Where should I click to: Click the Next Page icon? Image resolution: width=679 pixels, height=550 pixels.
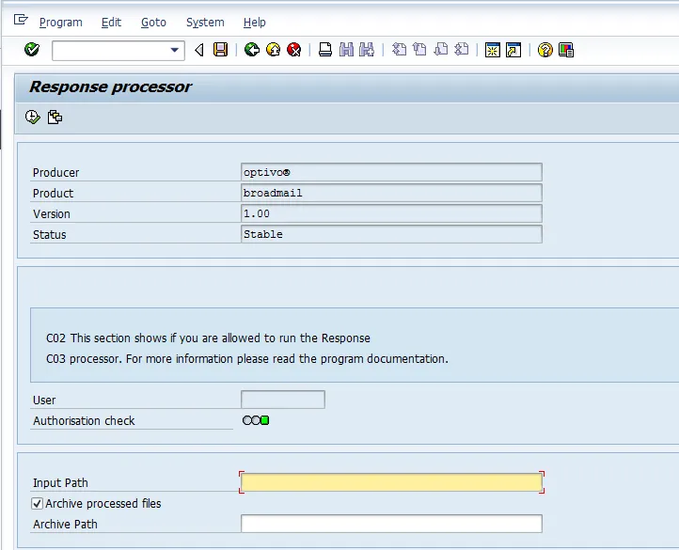tap(440, 50)
